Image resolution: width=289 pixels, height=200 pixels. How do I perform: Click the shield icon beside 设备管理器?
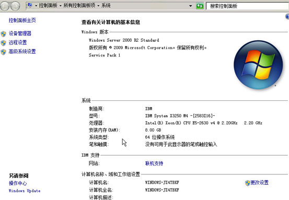click(3, 34)
